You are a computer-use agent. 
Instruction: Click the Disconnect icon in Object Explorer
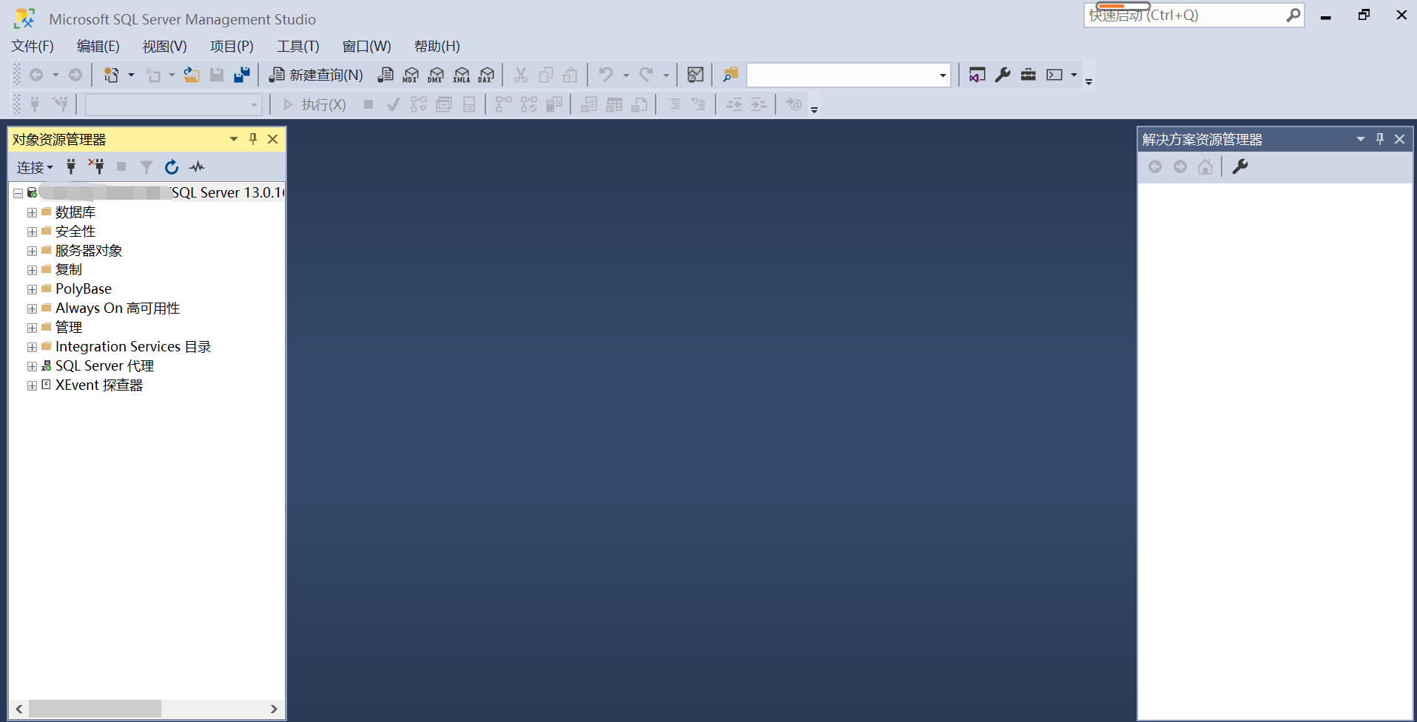click(96, 167)
